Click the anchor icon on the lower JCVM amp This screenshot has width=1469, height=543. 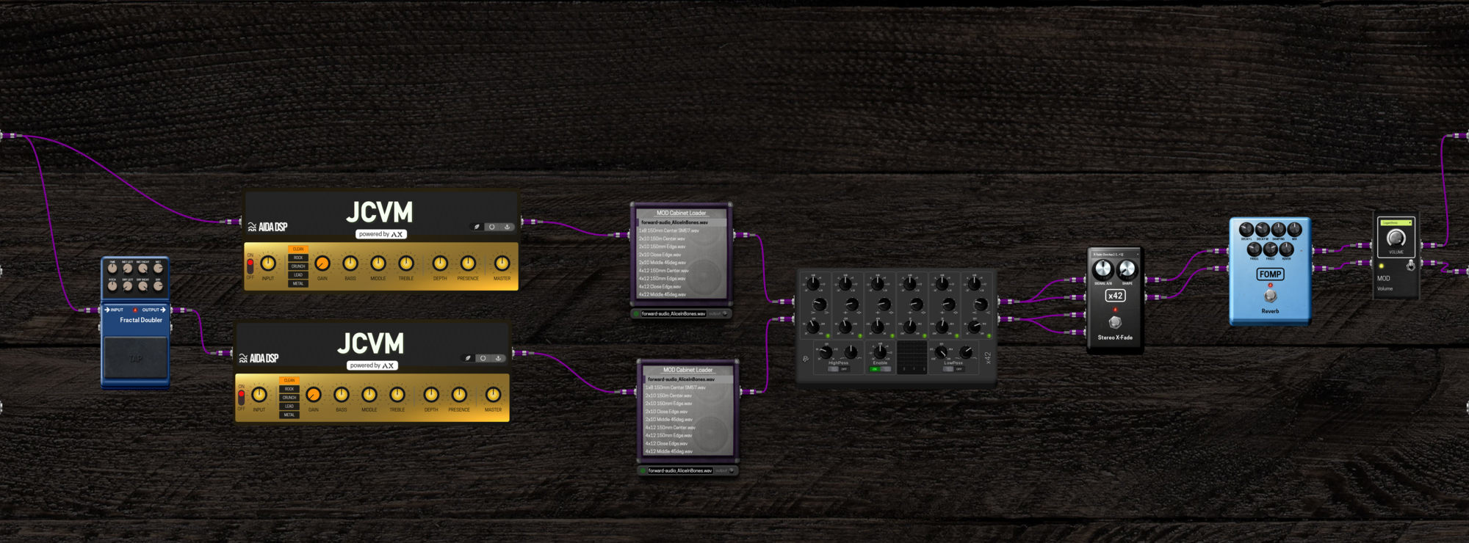pyautogui.click(x=498, y=358)
